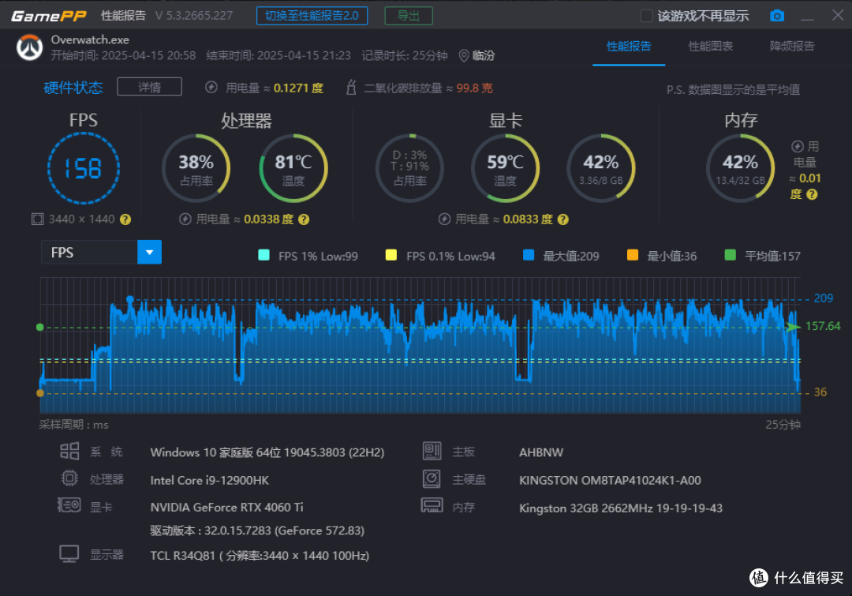Click help icon next to 3440 x 1440

click(125, 219)
